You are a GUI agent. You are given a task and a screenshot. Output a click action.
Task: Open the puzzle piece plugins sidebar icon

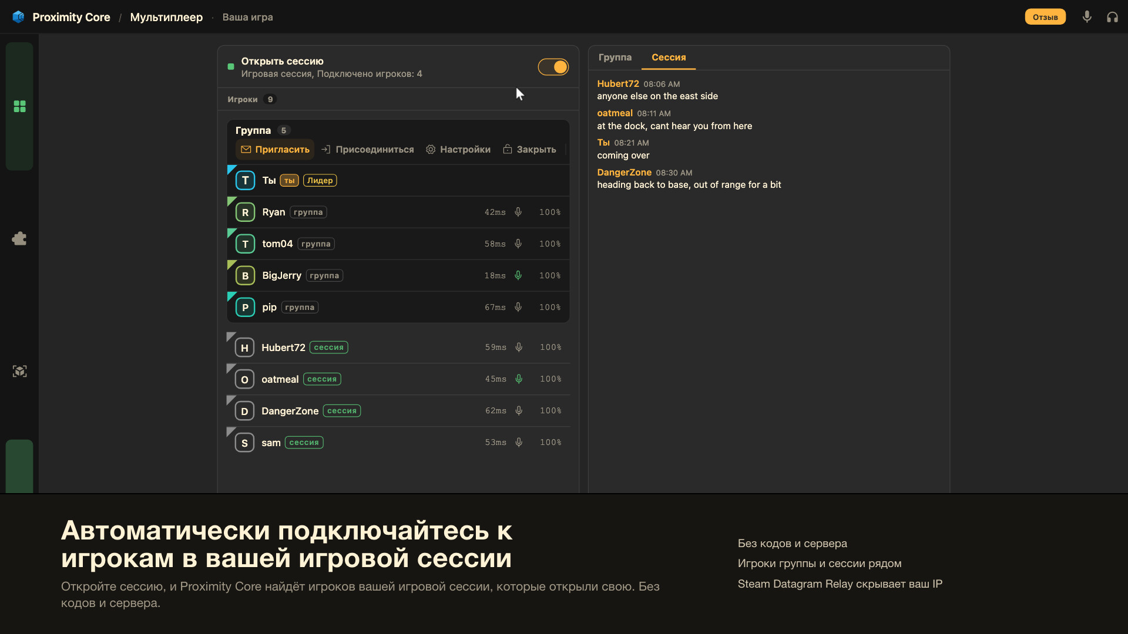(19, 238)
